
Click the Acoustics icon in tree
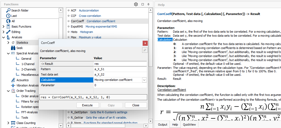click(13, 80)
